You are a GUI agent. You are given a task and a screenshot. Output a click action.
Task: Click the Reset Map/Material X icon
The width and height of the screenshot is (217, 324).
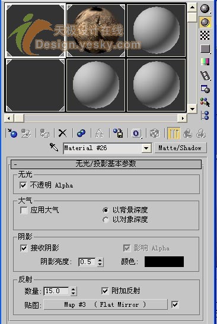[63, 134]
